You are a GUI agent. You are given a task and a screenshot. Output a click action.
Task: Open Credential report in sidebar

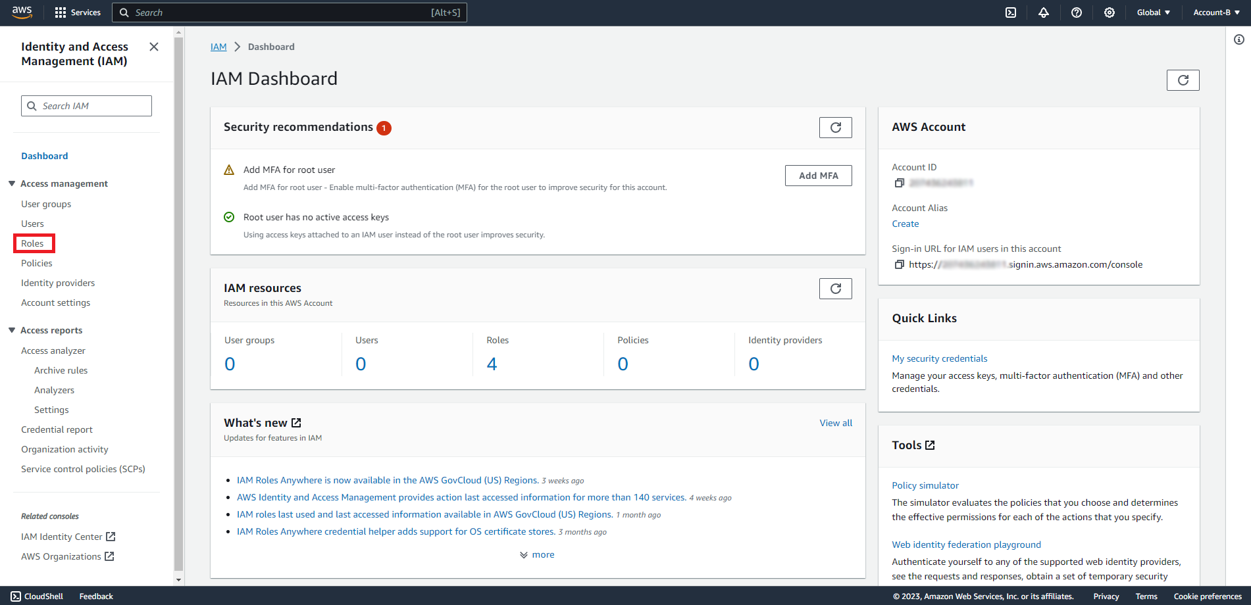click(x=57, y=429)
